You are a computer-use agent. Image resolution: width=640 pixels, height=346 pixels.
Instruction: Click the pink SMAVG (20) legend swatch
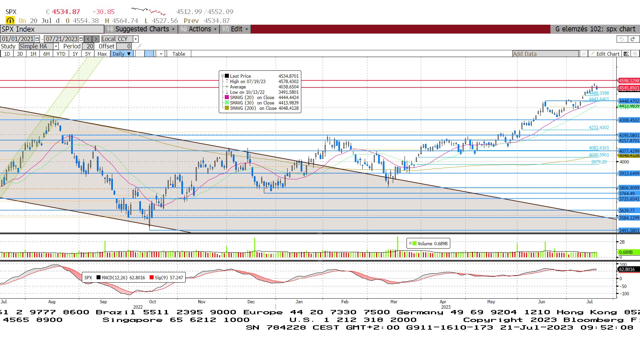click(227, 97)
